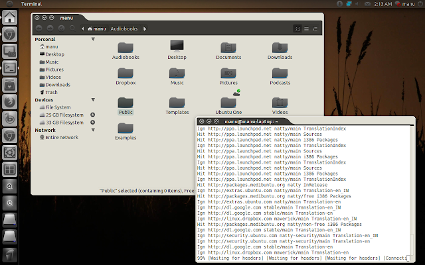Click the manu home breadcrumb button
This screenshot has width=425, height=265.
(97, 28)
